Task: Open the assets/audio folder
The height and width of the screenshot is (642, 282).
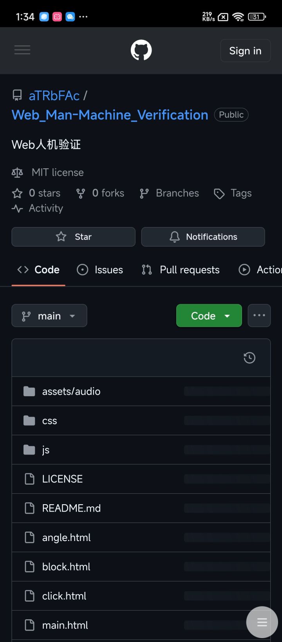Action: tap(71, 391)
